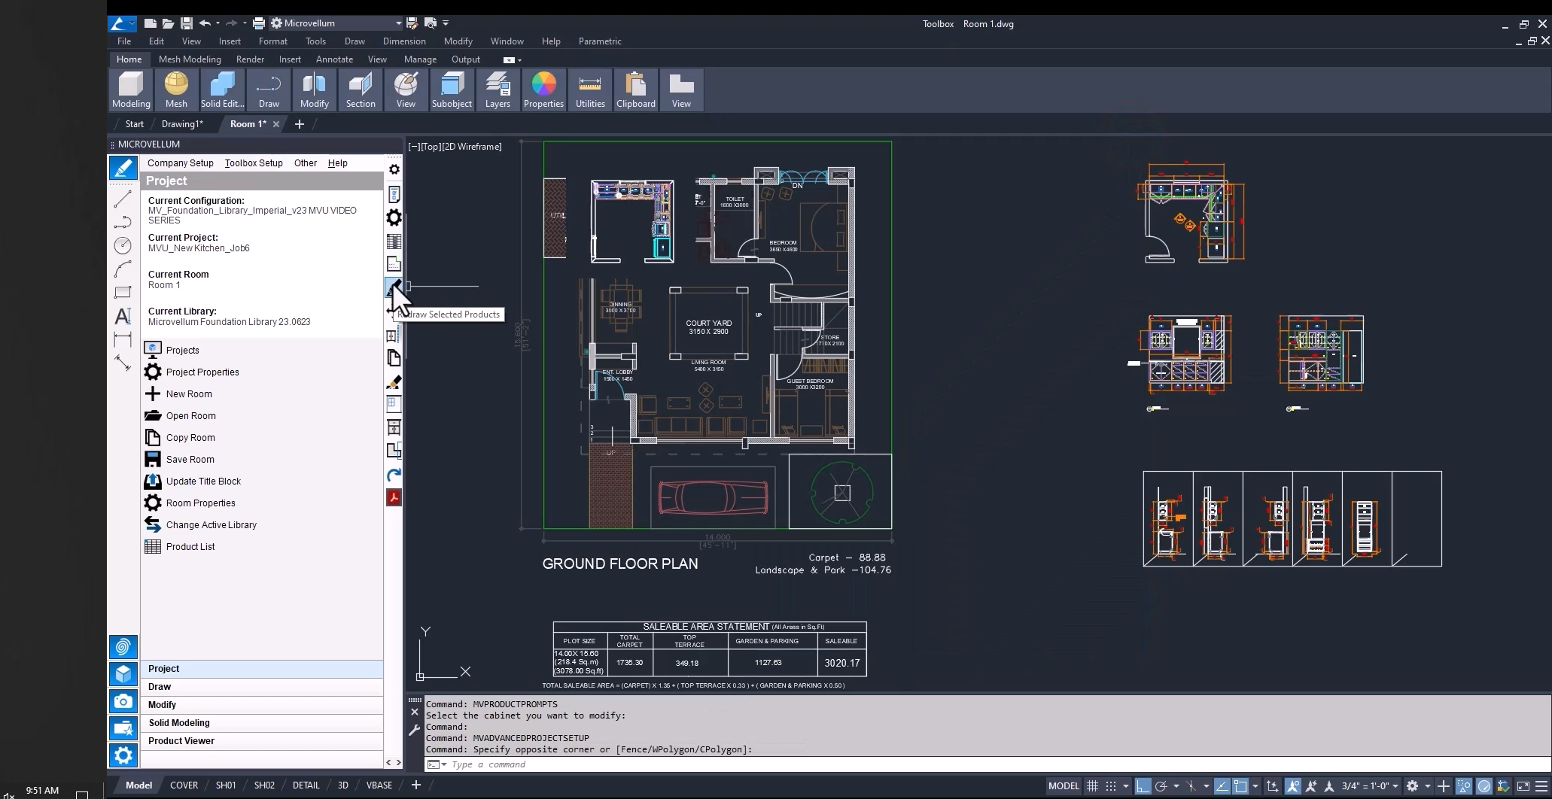Click the blue 3D cube sidebar icon
The image size is (1552, 799).
tap(123, 674)
